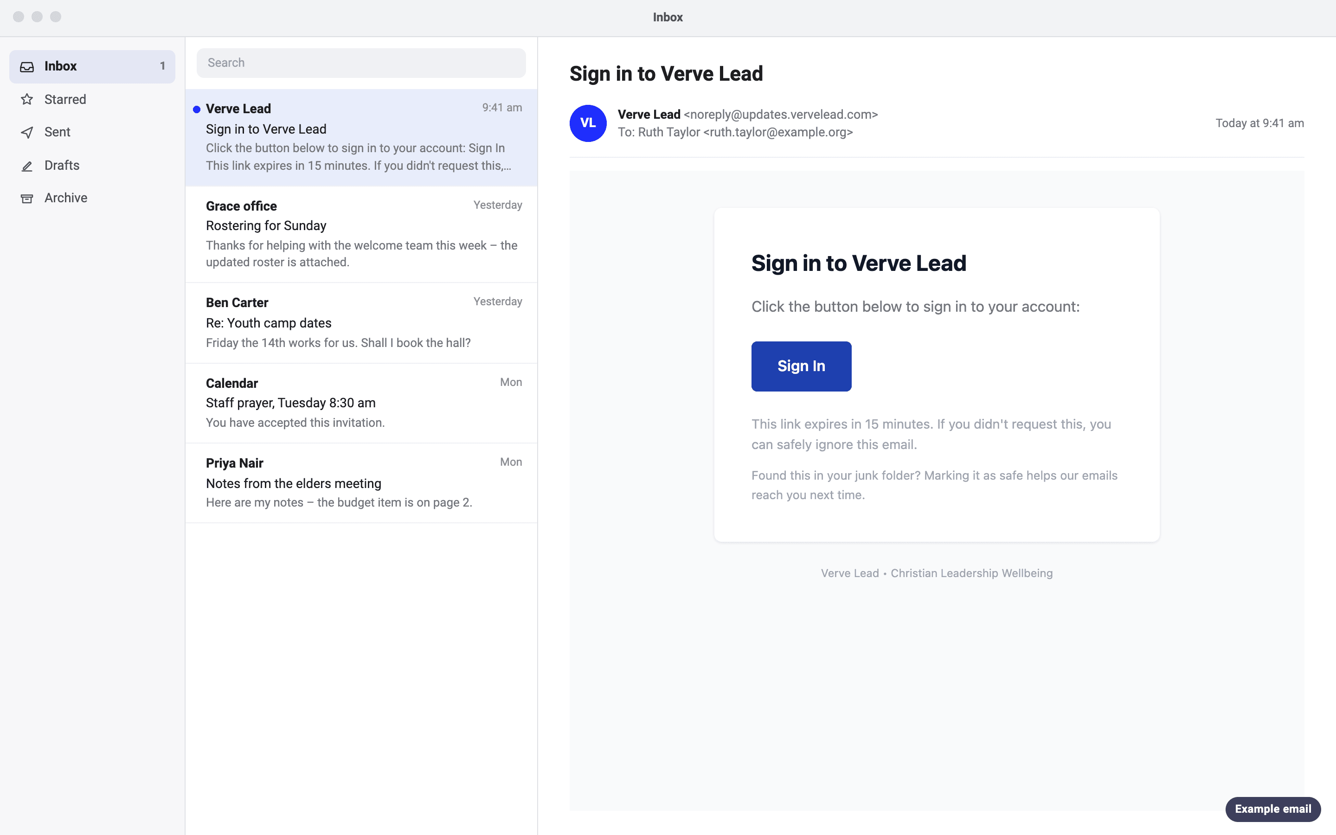
Task: Open the Archive folder
Action: pyautogui.click(x=92, y=198)
